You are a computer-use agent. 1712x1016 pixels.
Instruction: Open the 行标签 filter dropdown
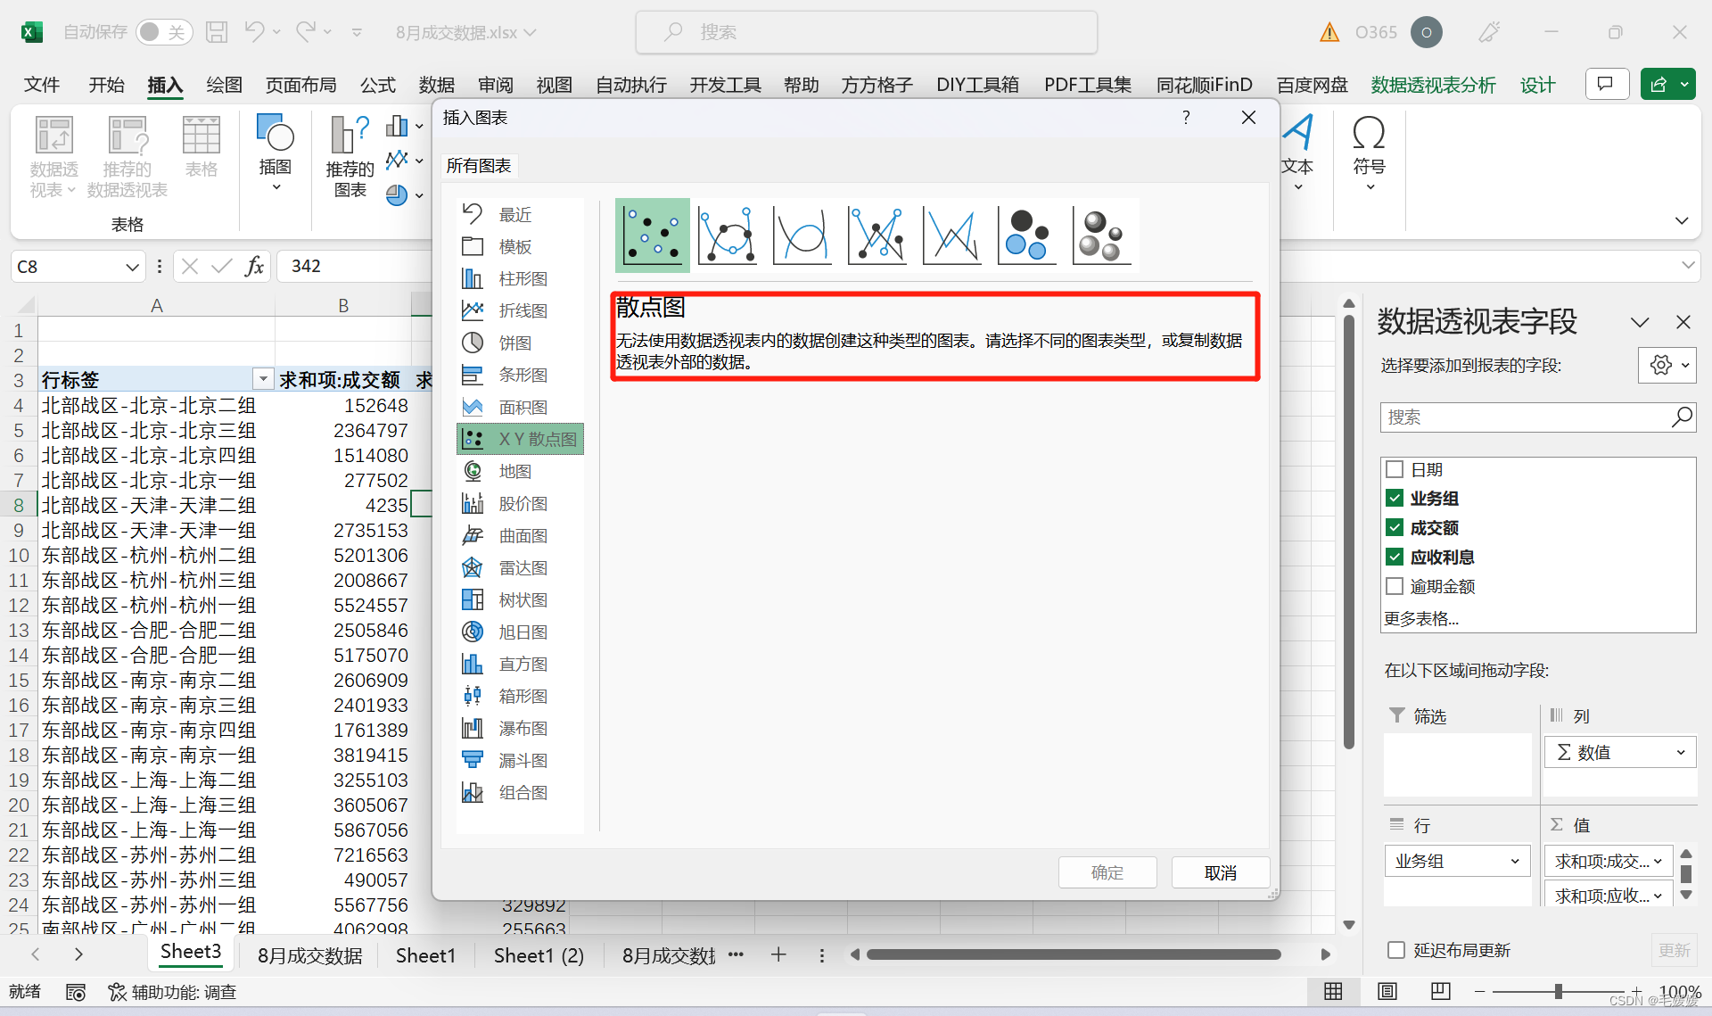click(263, 380)
